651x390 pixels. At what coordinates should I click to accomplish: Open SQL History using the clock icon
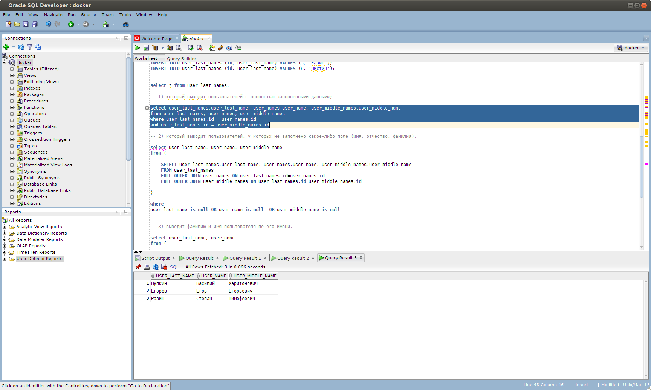229,48
